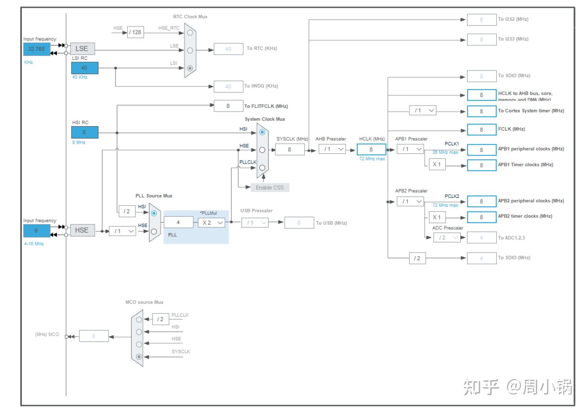Open the ADC Prescaler dropdown
This screenshot has width=587, height=411.
[x=447, y=237]
